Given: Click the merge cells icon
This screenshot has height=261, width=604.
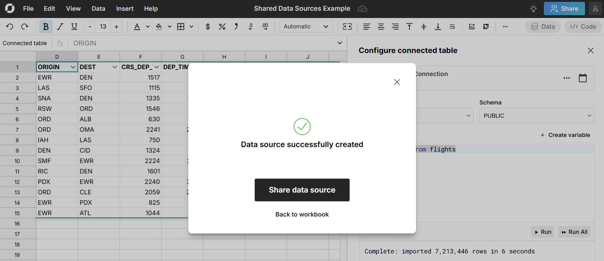Looking at the screenshot, I should [347, 27].
